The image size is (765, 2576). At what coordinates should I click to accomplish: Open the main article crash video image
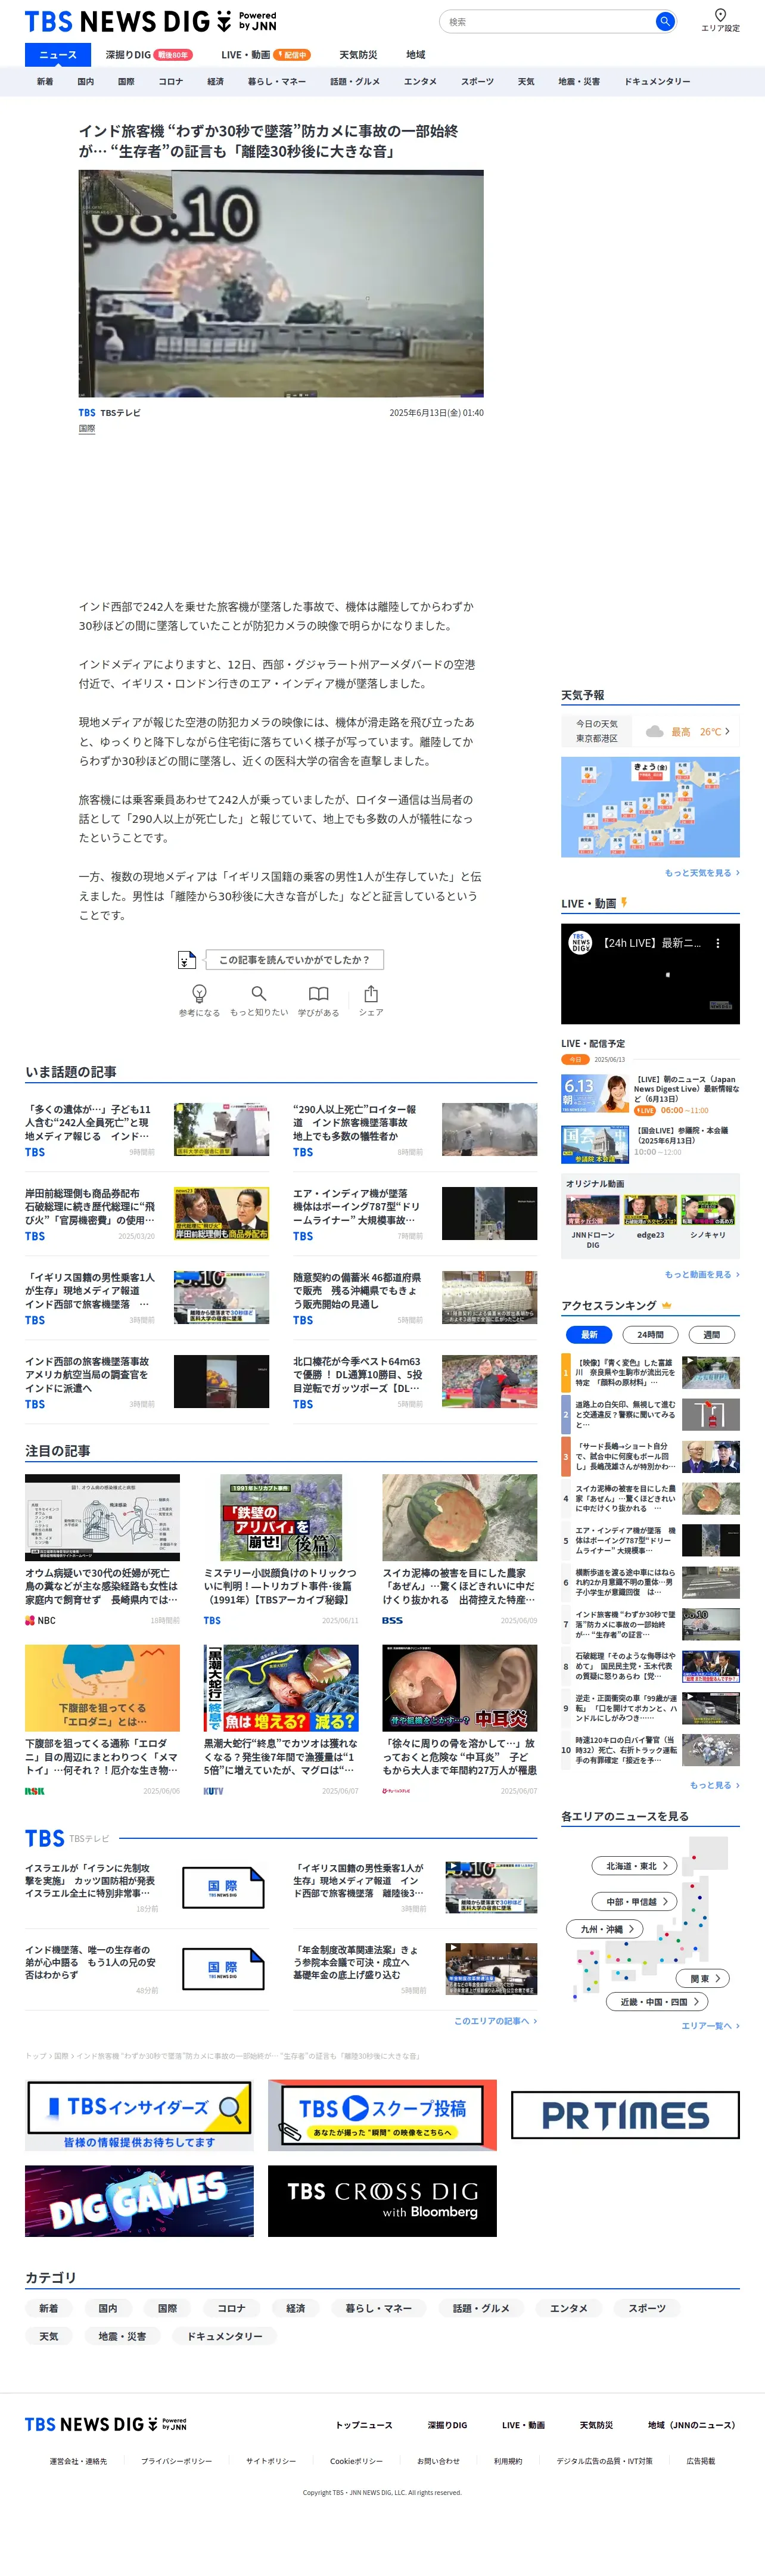[x=281, y=283]
